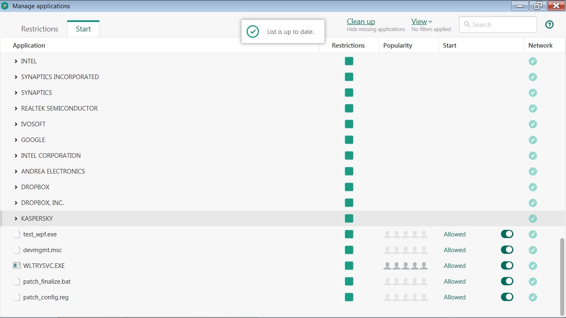Click the restrictions square for patch_config.reg

coord(349,297)
